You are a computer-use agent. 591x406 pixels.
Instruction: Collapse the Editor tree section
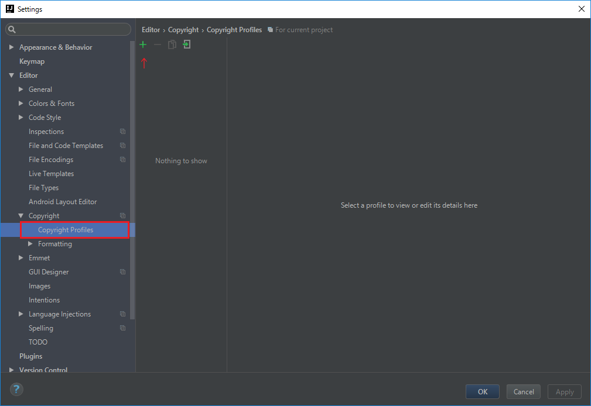12,75
